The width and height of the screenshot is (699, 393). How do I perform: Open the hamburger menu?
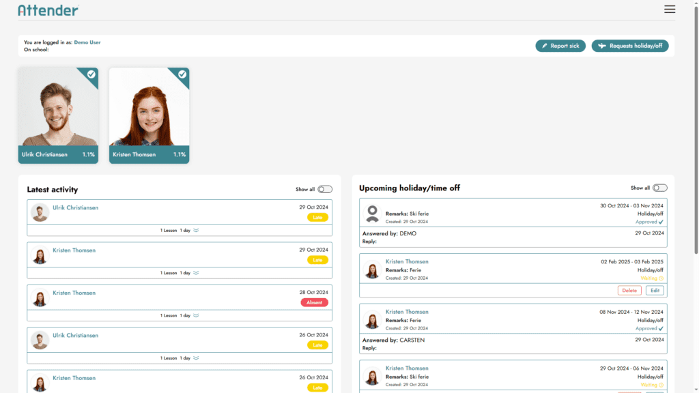coord(670,10)
